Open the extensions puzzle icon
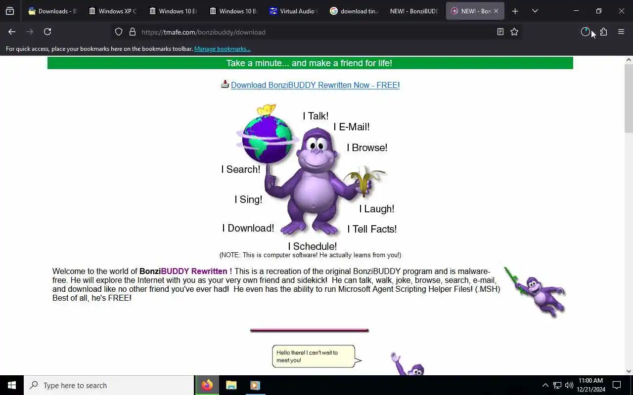The image size is (633, 395). tap(603, 32)
